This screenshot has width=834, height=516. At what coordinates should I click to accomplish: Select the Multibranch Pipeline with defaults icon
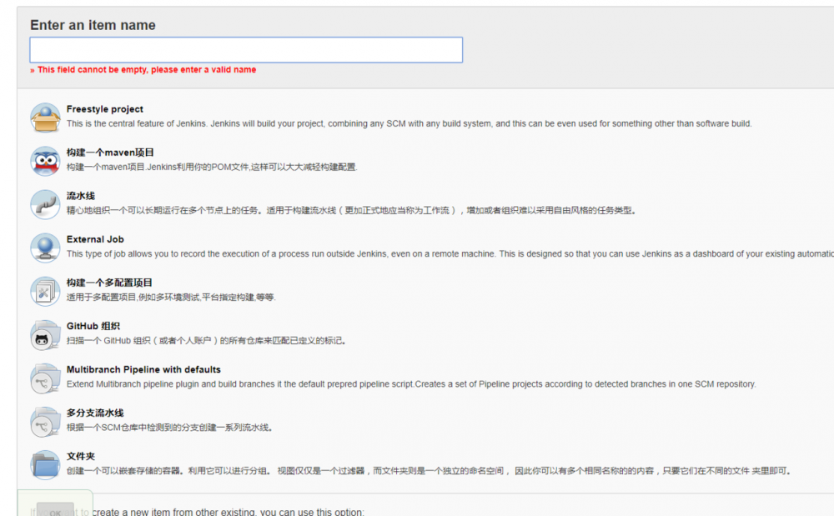tap(45, 377)
